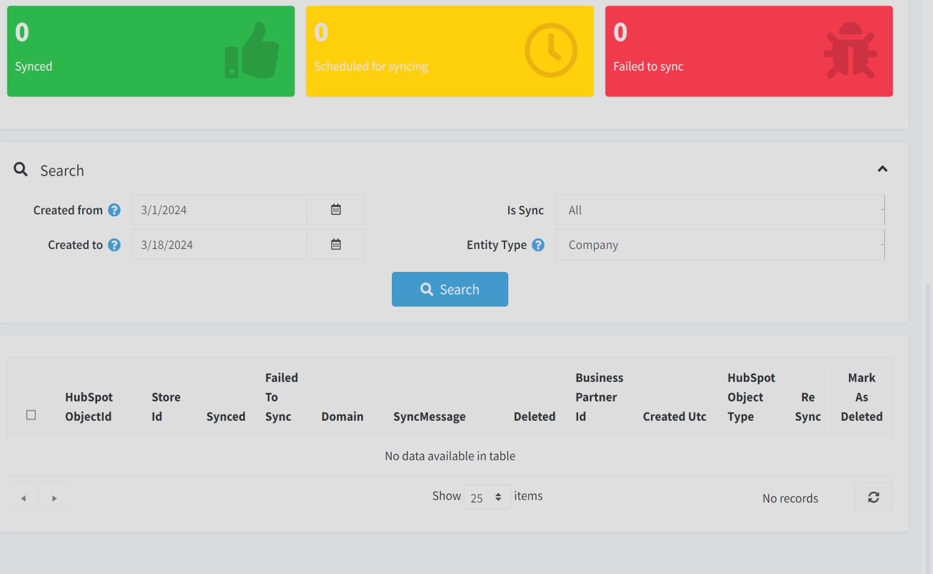Click the thumbs-up icon on Synced card
The width and height of the screenshot is (933, 574).
(252, 51)
